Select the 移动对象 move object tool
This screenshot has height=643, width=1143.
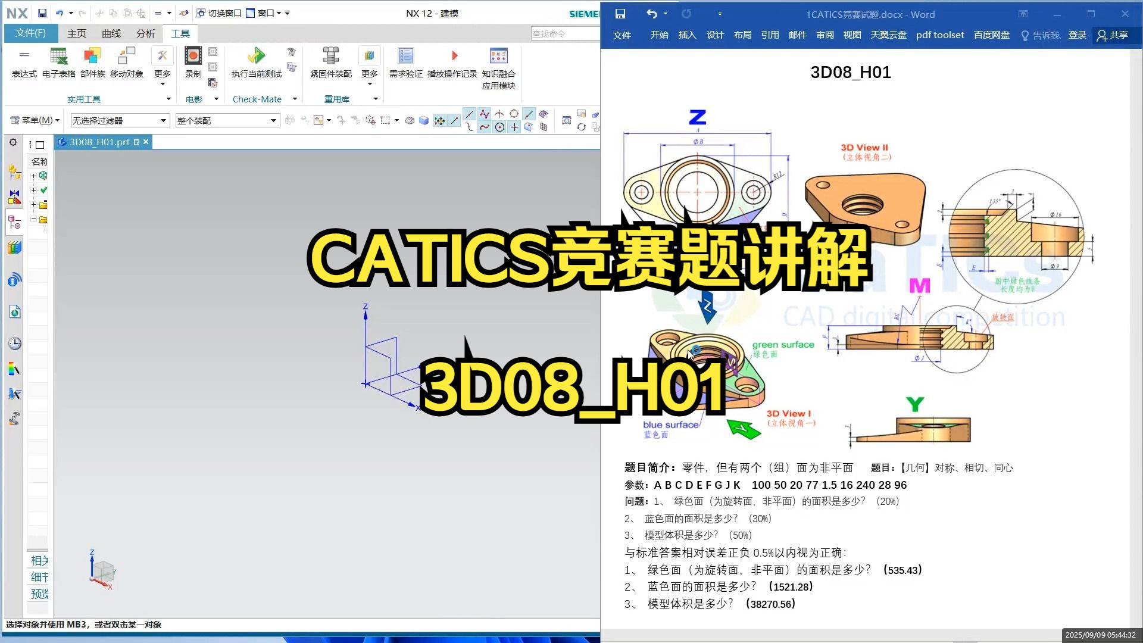click(x=126, y=63)
